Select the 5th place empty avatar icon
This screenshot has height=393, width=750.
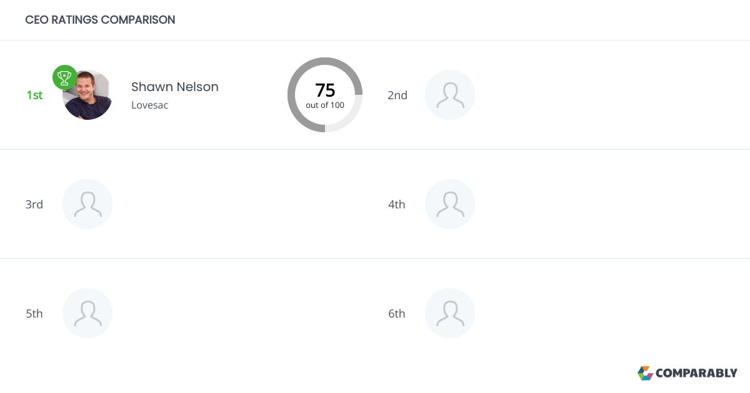(x=87, y=313)
